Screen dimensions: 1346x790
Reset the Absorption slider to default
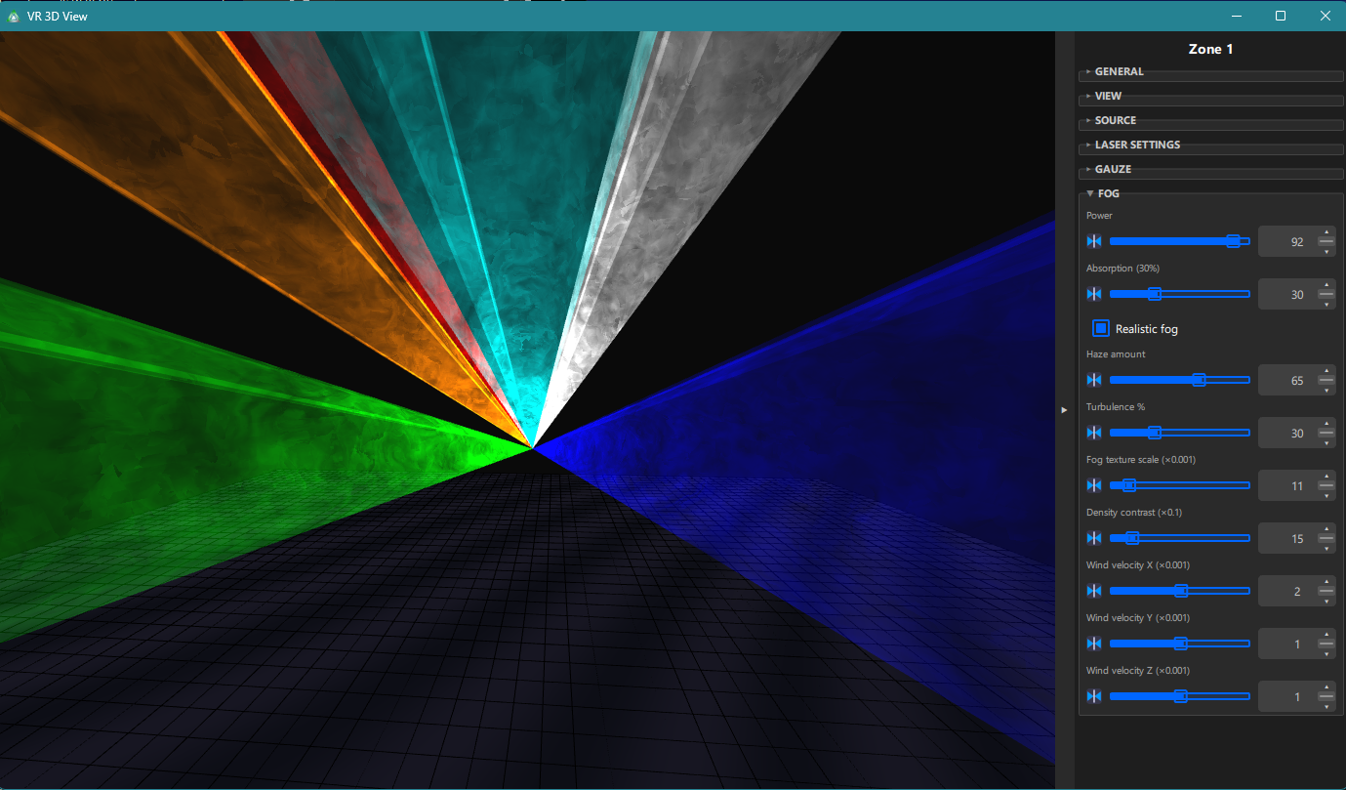coord(1093,293)
